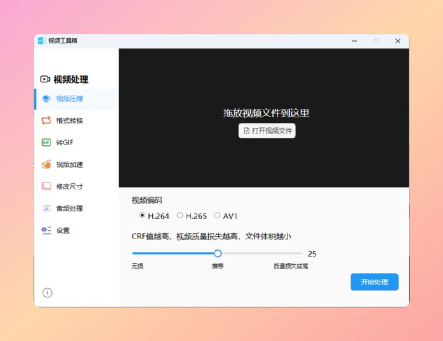This screenshot has width=443, height=341.
Task: Open the 设置 (settings) page
Action: [58, 231]
